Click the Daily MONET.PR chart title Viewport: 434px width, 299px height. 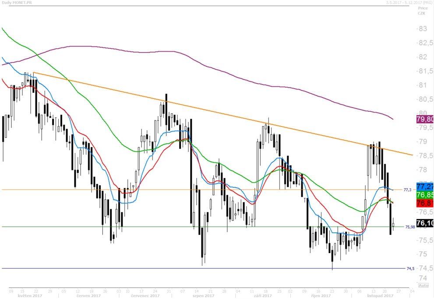tap(17, 3)
